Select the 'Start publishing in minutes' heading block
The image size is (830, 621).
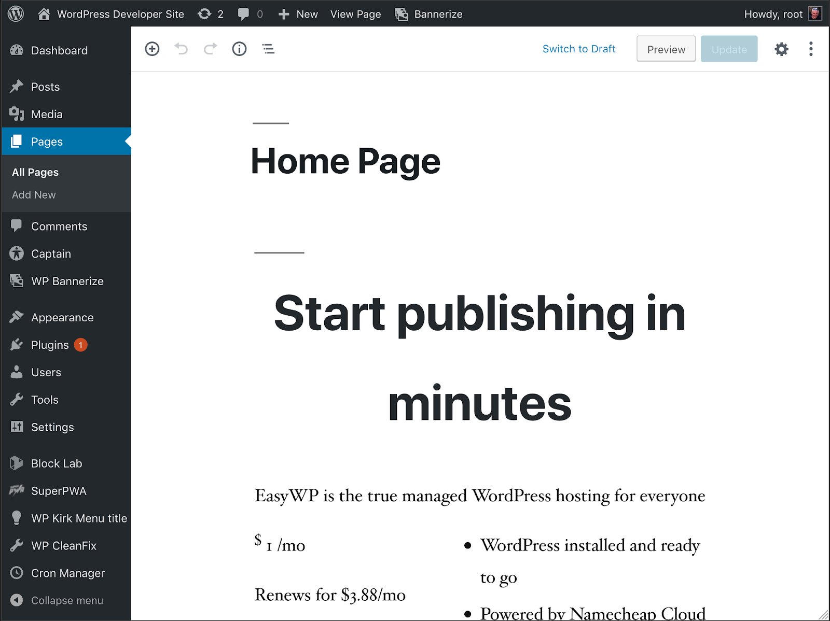pyautogui.click(x=480, y=358)
